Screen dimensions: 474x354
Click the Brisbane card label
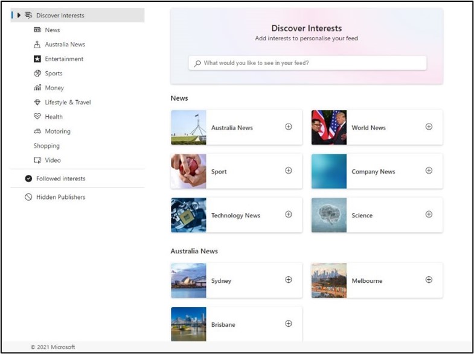(x=223, y=324)
